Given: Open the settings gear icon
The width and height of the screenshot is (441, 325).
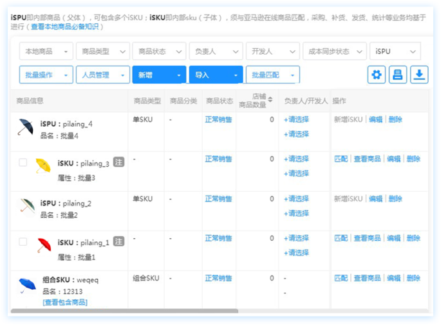Looking at the screenshot, I should tap(377, 75).
